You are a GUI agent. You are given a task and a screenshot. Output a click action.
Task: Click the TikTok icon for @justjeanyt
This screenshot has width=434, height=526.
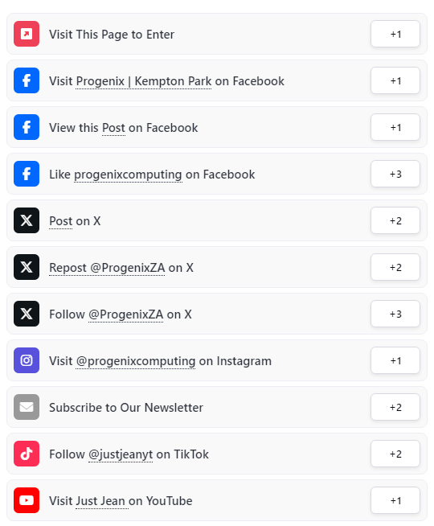27,454
